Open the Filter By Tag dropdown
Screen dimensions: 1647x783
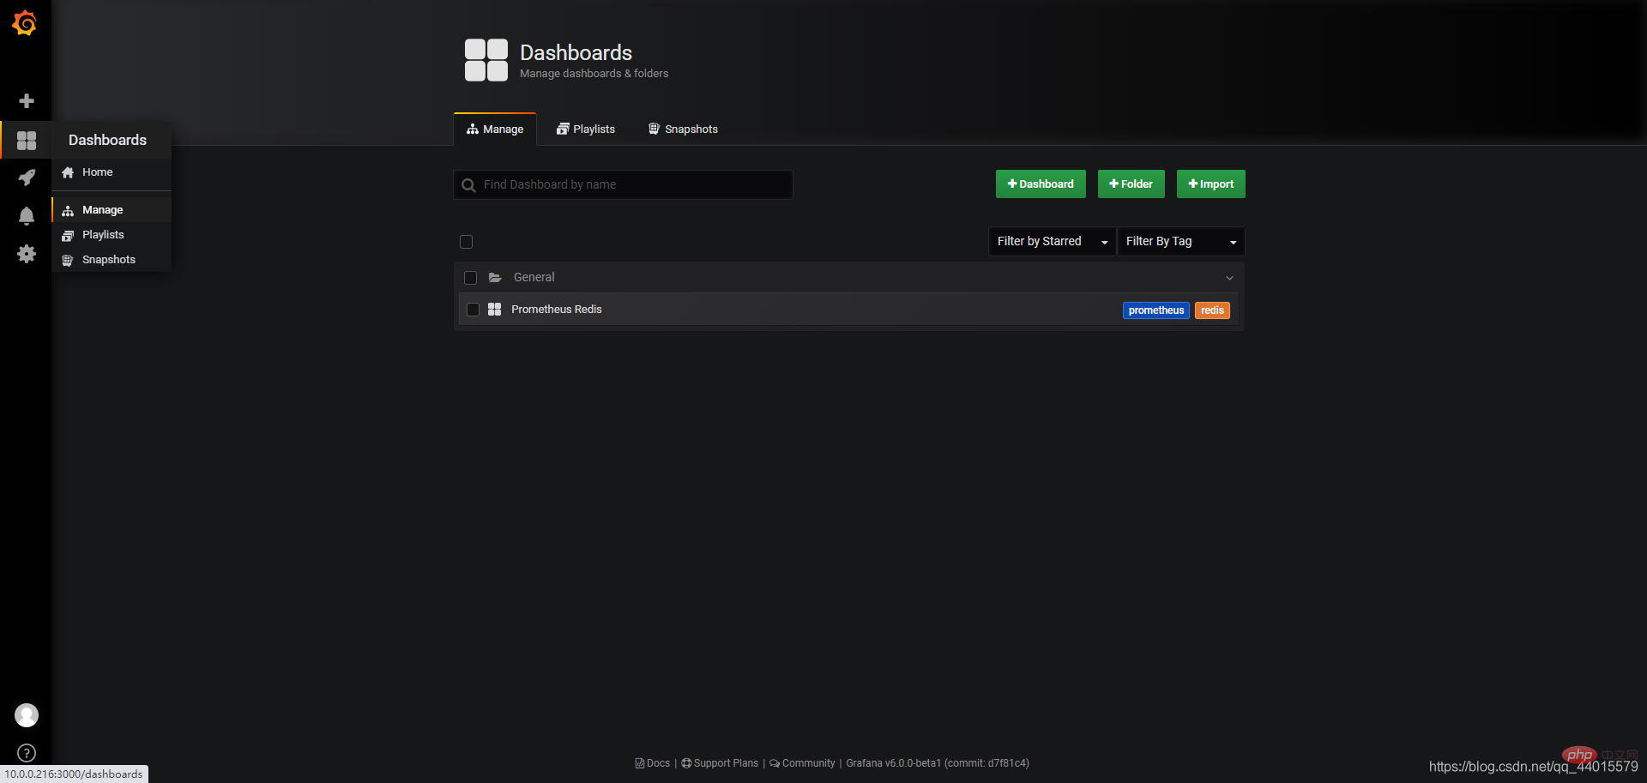click(x=1180, y=242)
